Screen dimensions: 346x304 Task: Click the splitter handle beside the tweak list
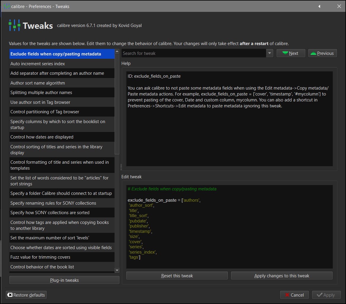coord(121,167)
